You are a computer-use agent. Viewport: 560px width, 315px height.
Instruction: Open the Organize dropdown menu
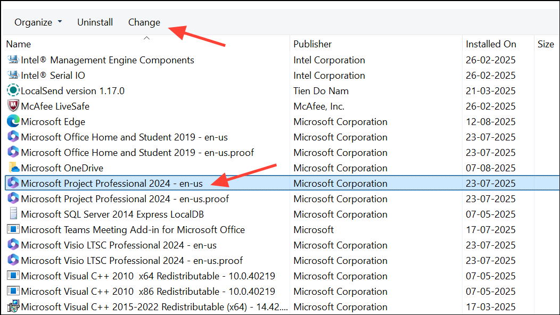pyautogui.click(x=38, y=22)
